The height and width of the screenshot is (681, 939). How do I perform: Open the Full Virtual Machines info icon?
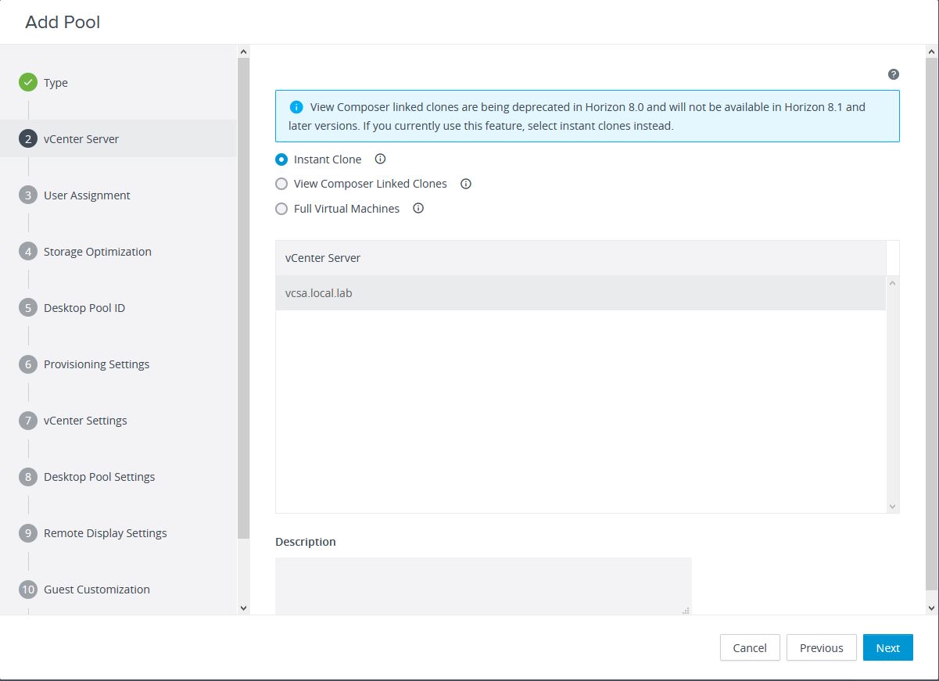tap(418, 208)
